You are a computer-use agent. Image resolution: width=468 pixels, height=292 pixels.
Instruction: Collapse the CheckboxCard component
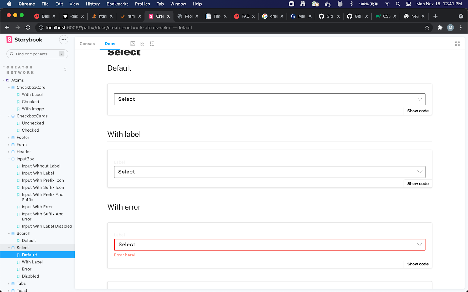[x=31, y=87]
